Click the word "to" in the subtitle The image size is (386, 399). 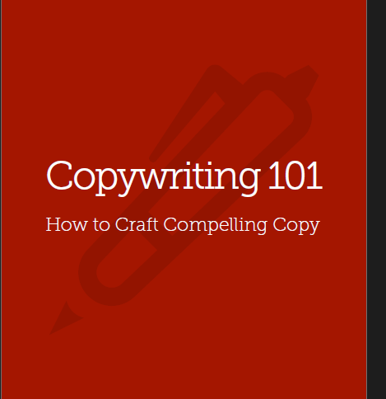coord(101,225)
